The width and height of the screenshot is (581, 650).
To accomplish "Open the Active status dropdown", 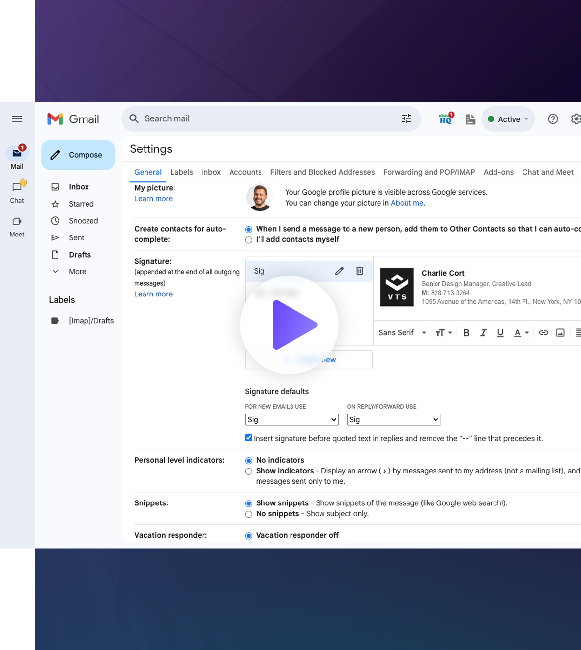I will 508,119.
